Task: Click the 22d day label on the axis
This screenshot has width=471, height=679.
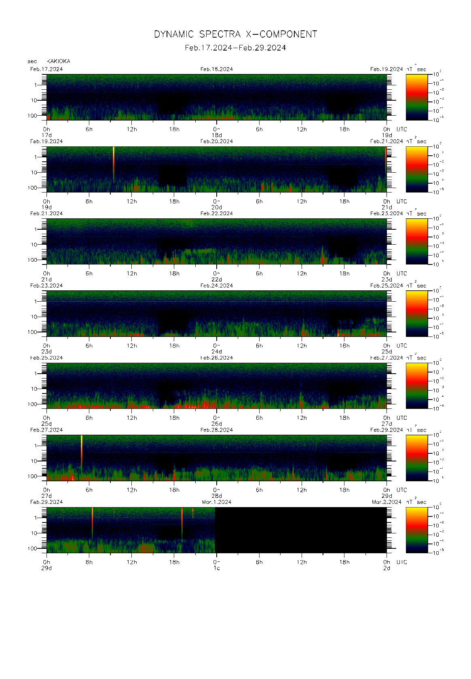Action: pyautogui.click(x=217, y=279)
